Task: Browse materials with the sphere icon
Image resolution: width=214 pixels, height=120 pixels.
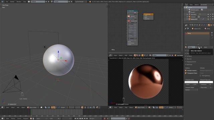Action: (186, 47)
